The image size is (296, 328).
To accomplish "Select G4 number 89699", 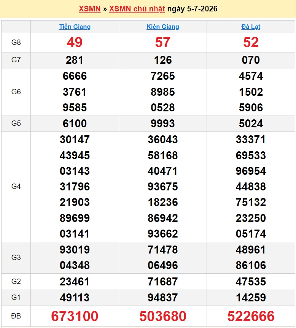I will click(75, 218).
